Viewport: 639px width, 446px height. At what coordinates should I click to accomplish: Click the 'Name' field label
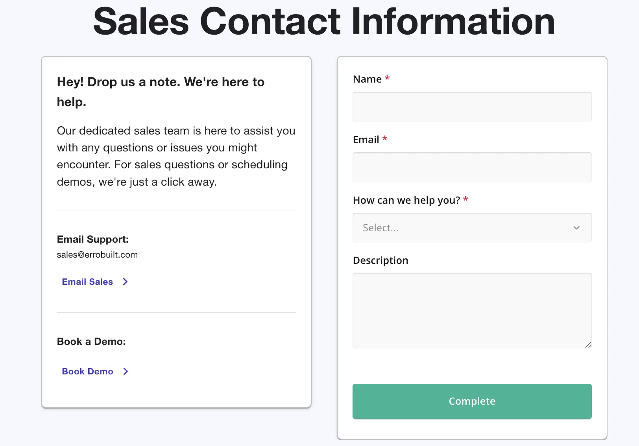click(367, 79)
